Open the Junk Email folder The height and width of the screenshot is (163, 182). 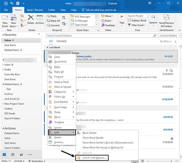click(x=12, y=99)
